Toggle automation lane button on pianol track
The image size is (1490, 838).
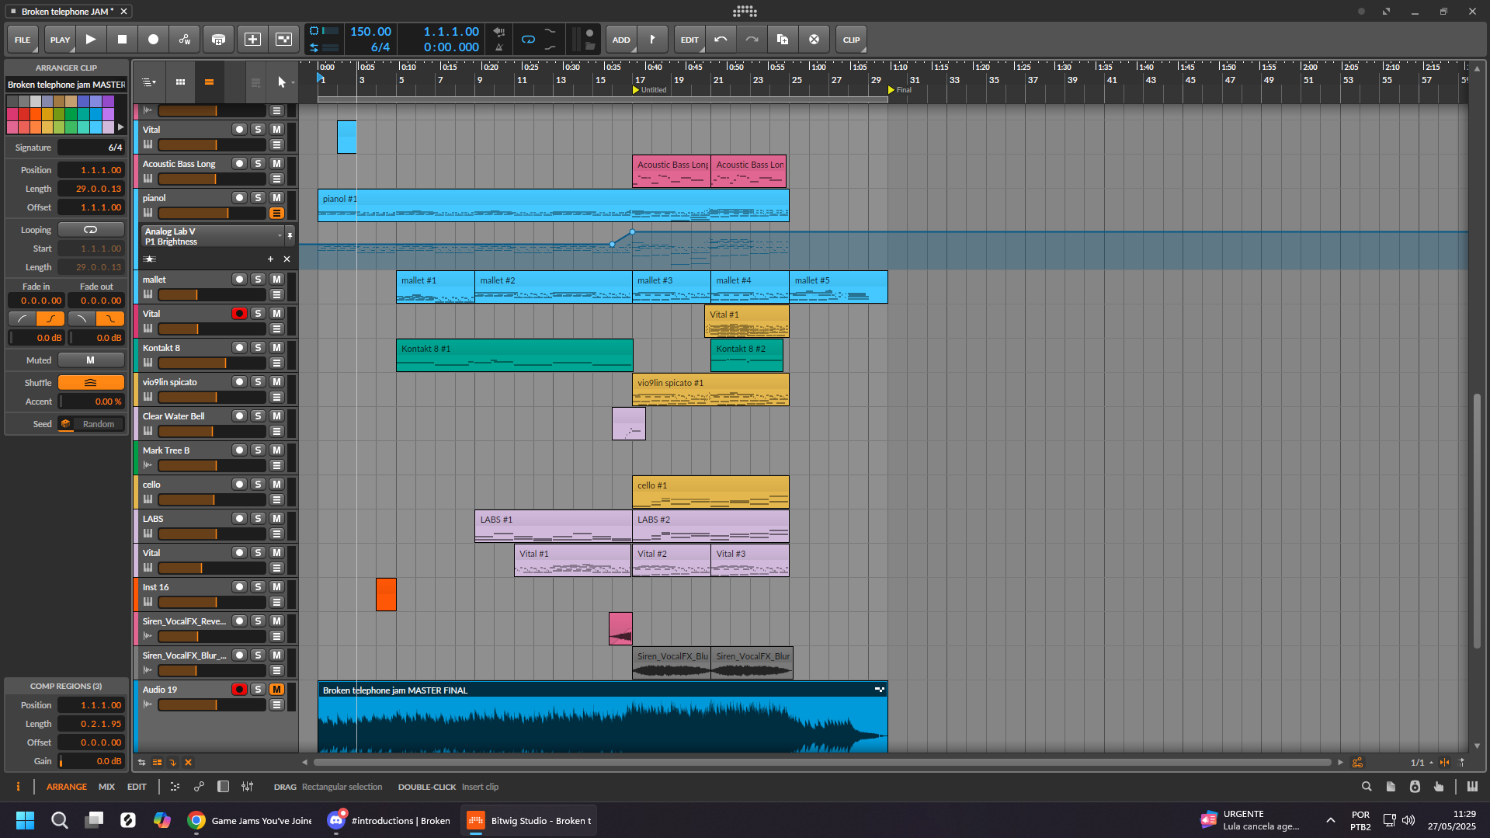[276, 213]
